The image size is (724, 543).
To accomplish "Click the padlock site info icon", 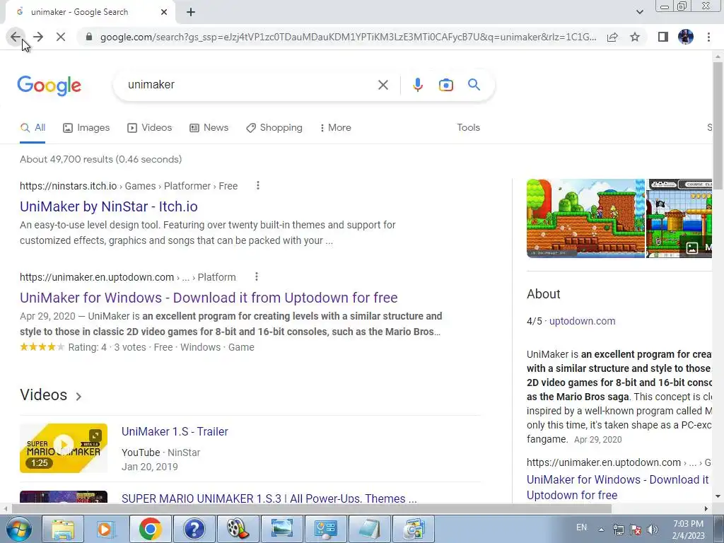I will tap(89, 37).
